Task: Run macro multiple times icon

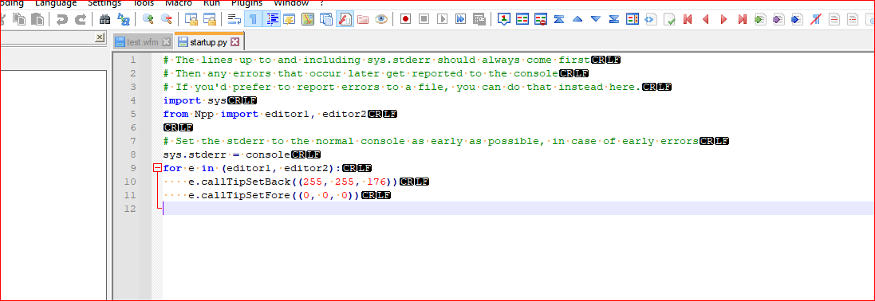Action: click(460, 19)
